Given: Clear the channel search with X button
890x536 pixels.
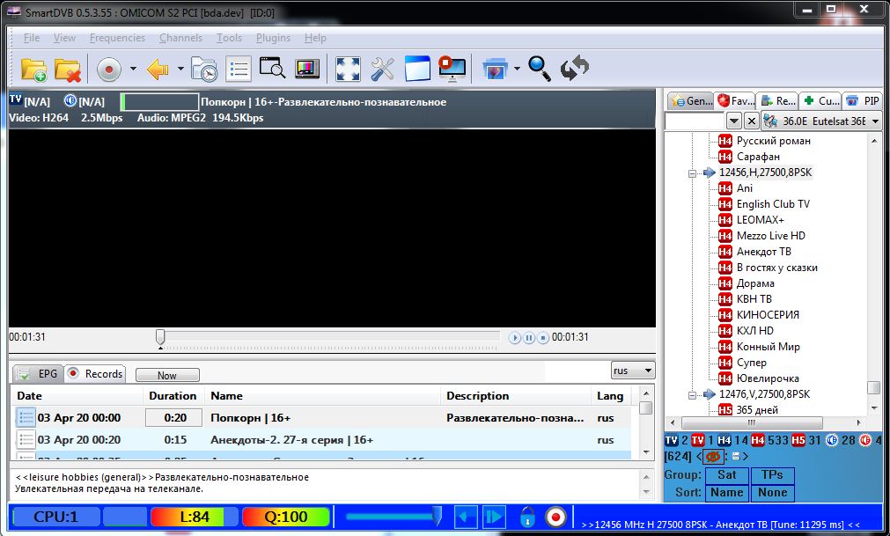Looking at the screenshot, I should pos(751,121).
